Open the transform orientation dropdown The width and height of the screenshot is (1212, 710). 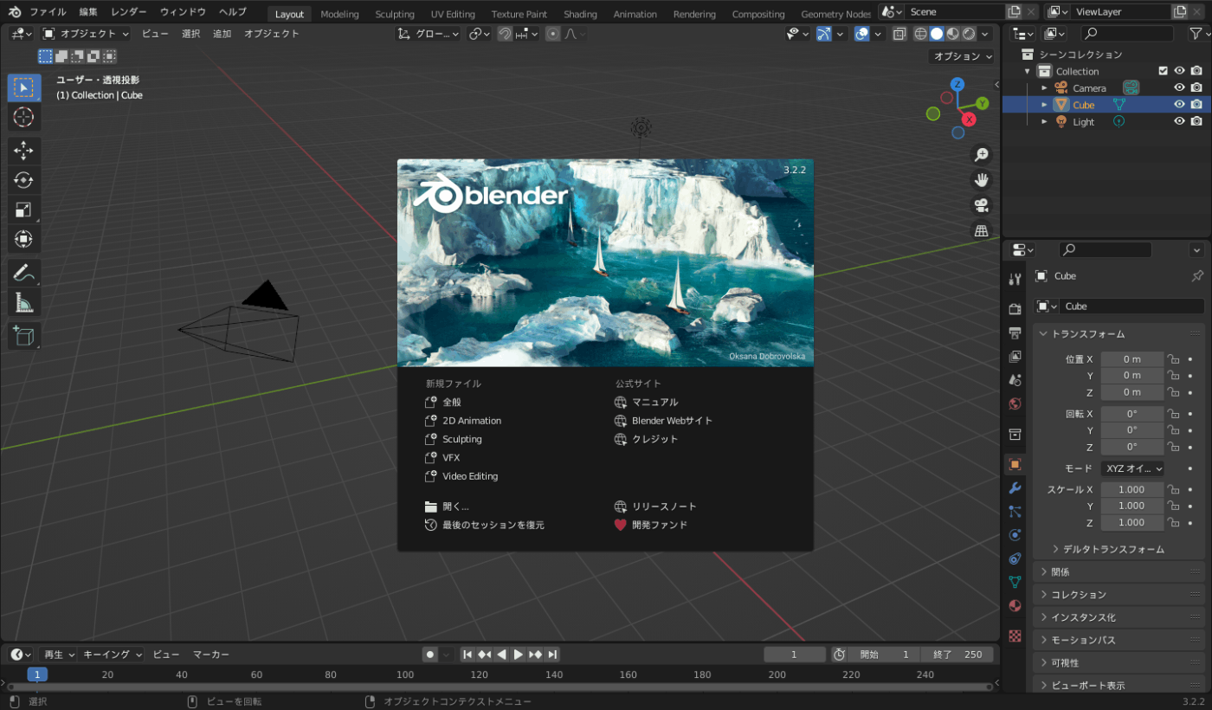click(429, 34)
